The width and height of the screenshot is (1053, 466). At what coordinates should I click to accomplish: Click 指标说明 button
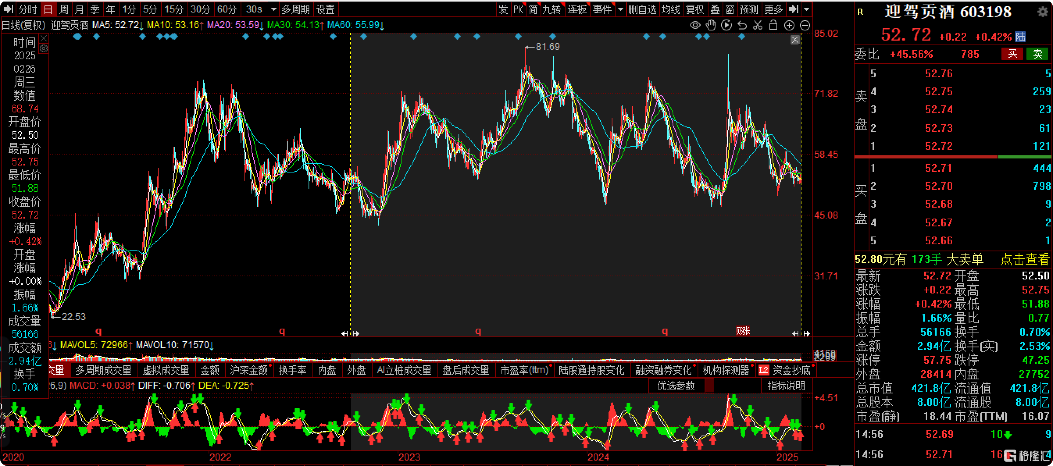pyautogui.click(x=786, y=386)
